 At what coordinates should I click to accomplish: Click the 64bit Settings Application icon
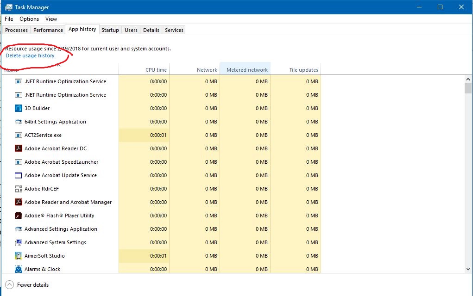[x=19, y=122]
